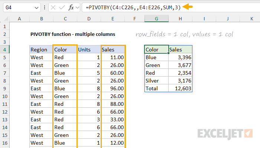
Task: Click the units value 5 in row 7
Action: tap(89, 73)
